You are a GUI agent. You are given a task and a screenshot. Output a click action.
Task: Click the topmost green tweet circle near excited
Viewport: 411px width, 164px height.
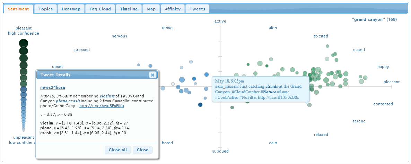[x=327, y=46]
